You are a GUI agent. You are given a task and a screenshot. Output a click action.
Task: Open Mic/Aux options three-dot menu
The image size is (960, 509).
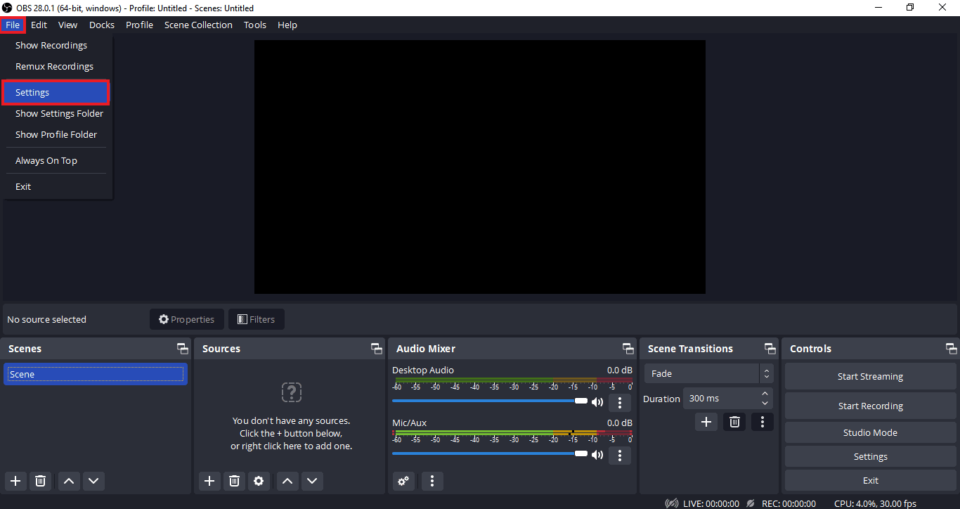point(619,456)
